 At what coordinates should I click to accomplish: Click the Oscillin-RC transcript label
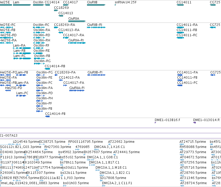tap(41, 25)
